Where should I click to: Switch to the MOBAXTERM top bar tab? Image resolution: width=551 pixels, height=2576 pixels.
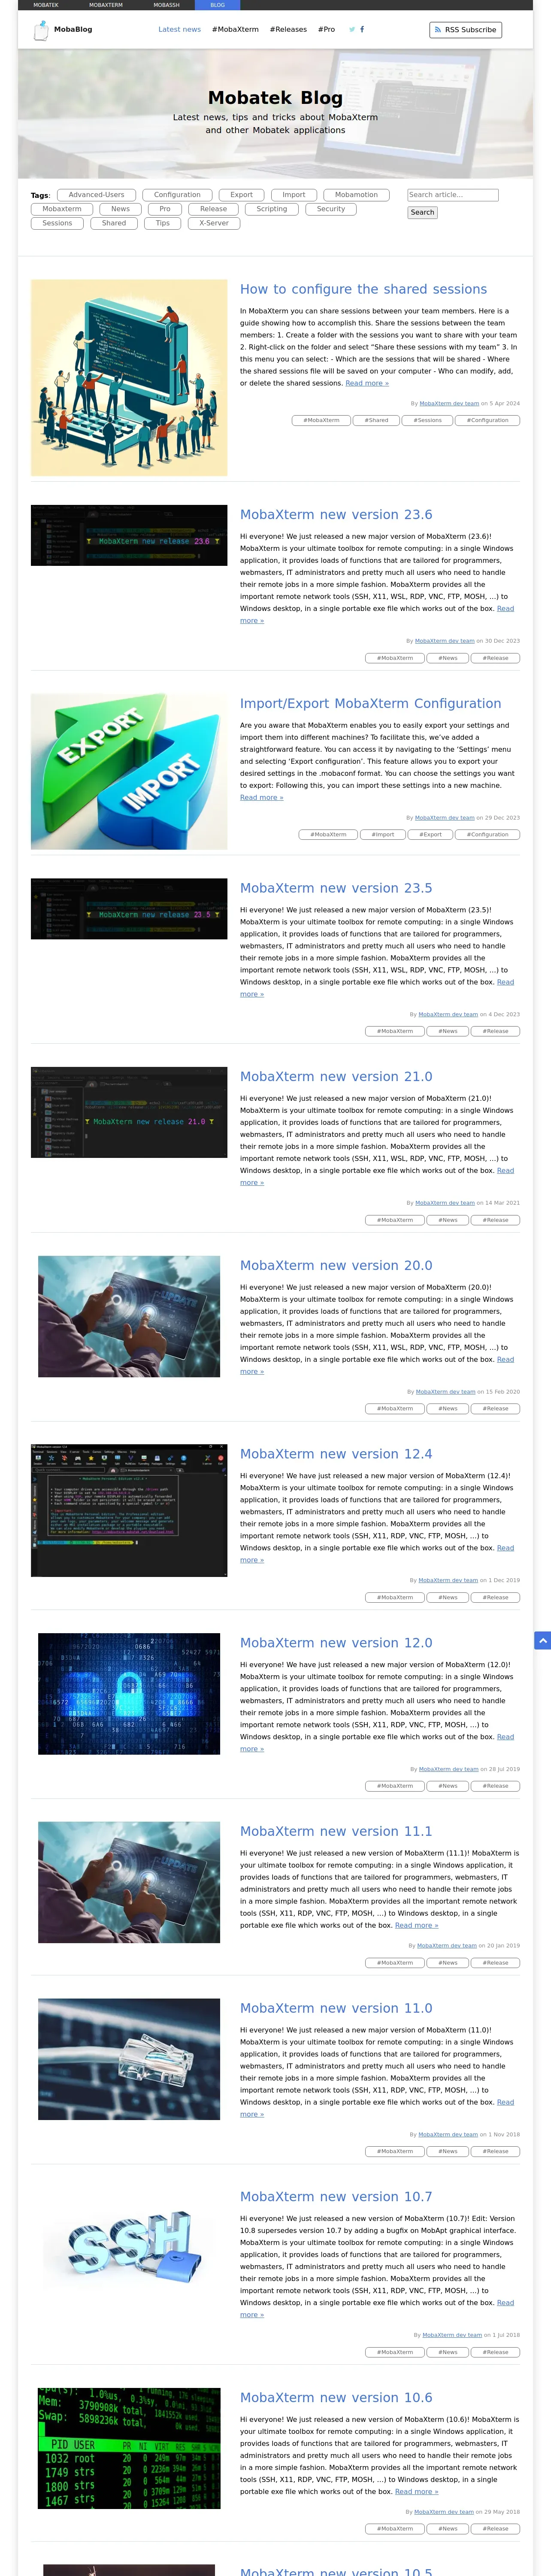106,5
